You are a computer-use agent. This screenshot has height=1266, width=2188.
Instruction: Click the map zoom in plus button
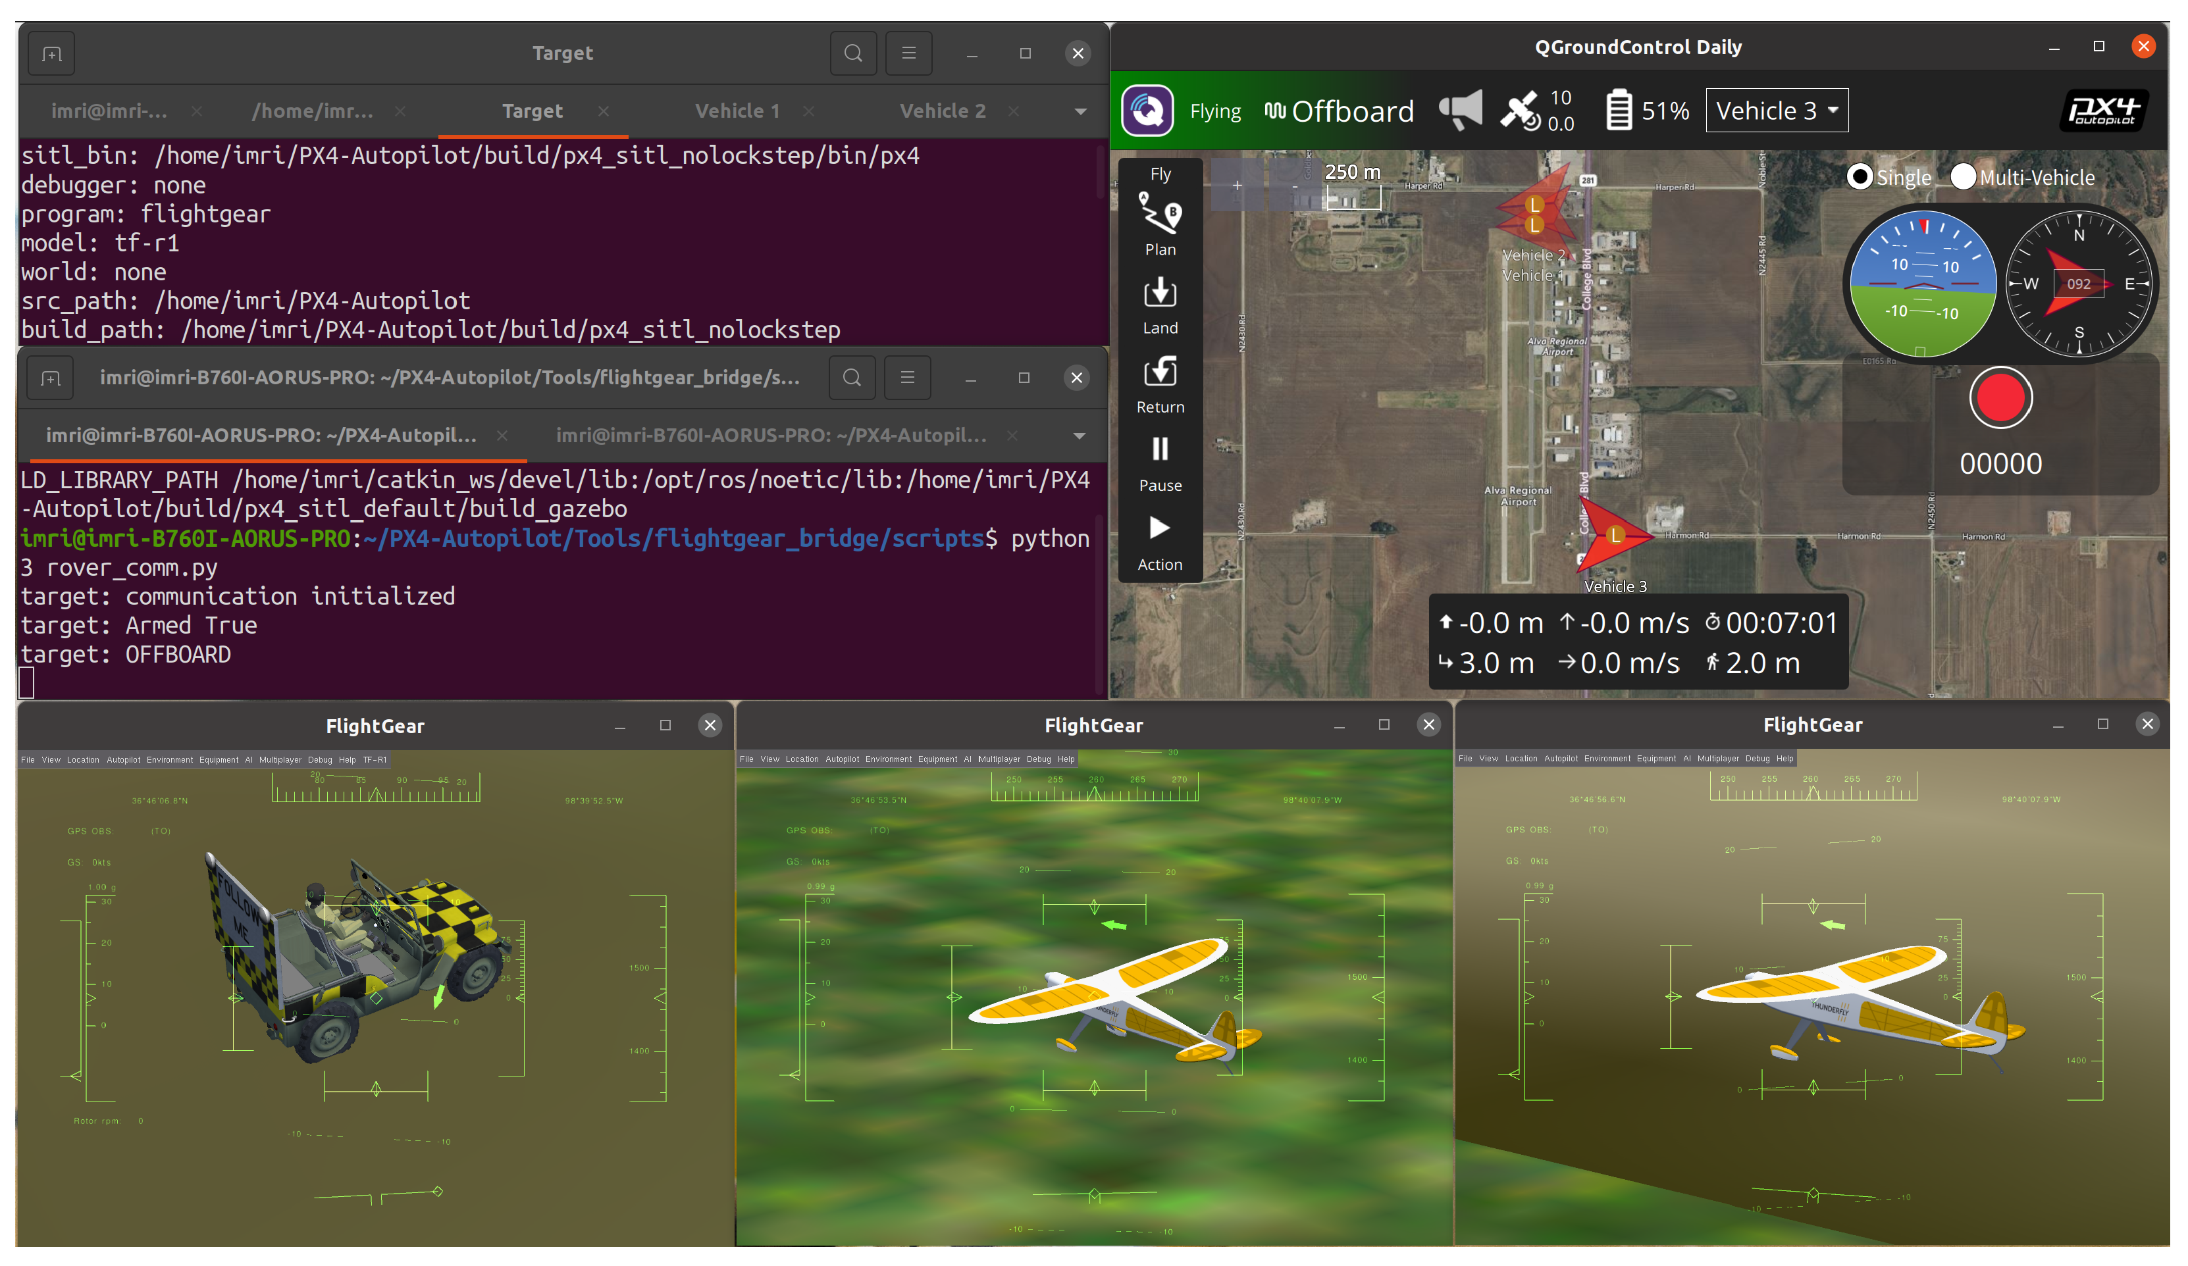[1236, 185]
